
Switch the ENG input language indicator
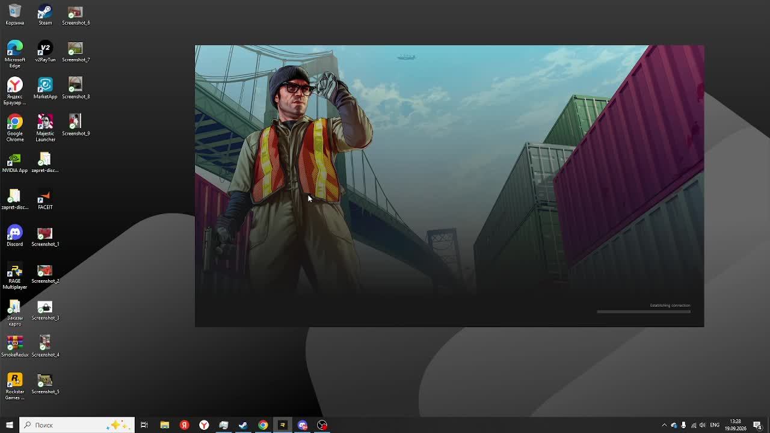(715, 425)
